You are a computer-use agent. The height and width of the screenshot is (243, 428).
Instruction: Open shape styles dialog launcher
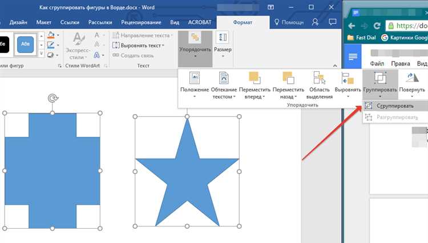click(59, 66)
